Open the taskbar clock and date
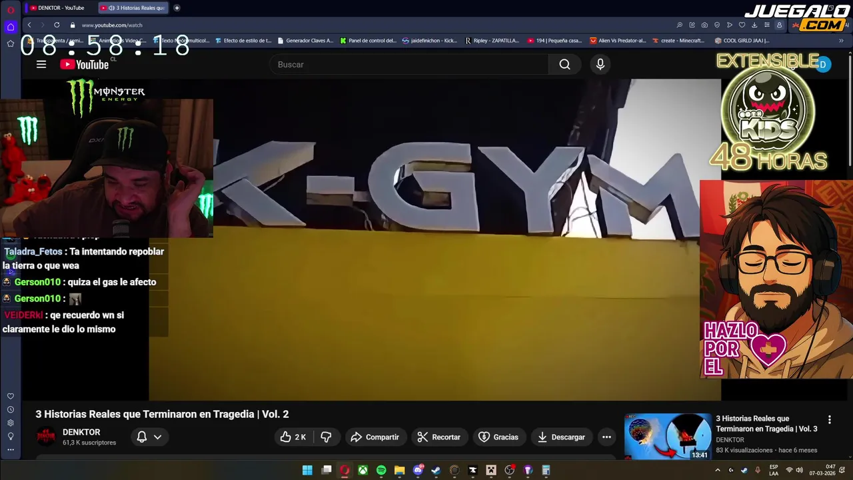Viewport: 853px width, 480px height. (821, 470)
